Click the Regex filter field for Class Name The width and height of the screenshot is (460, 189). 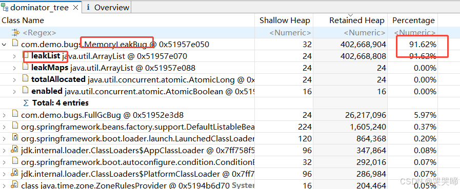(x=39, y=33)
